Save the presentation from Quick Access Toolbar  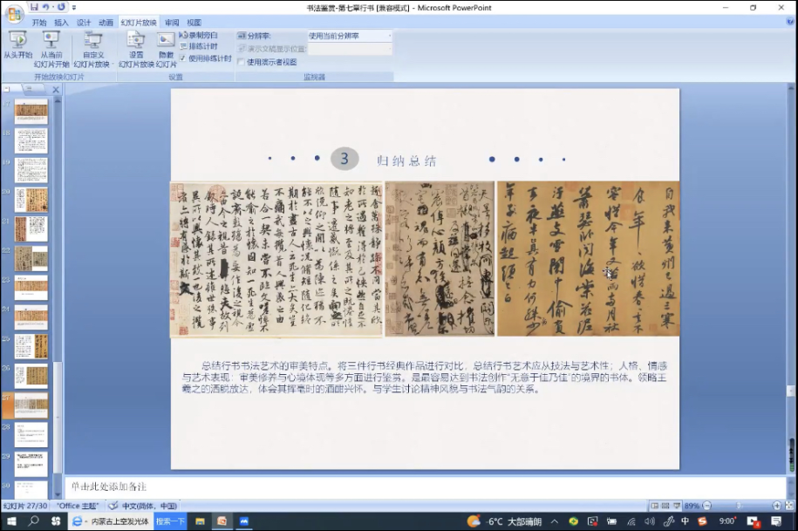point(34,7)
